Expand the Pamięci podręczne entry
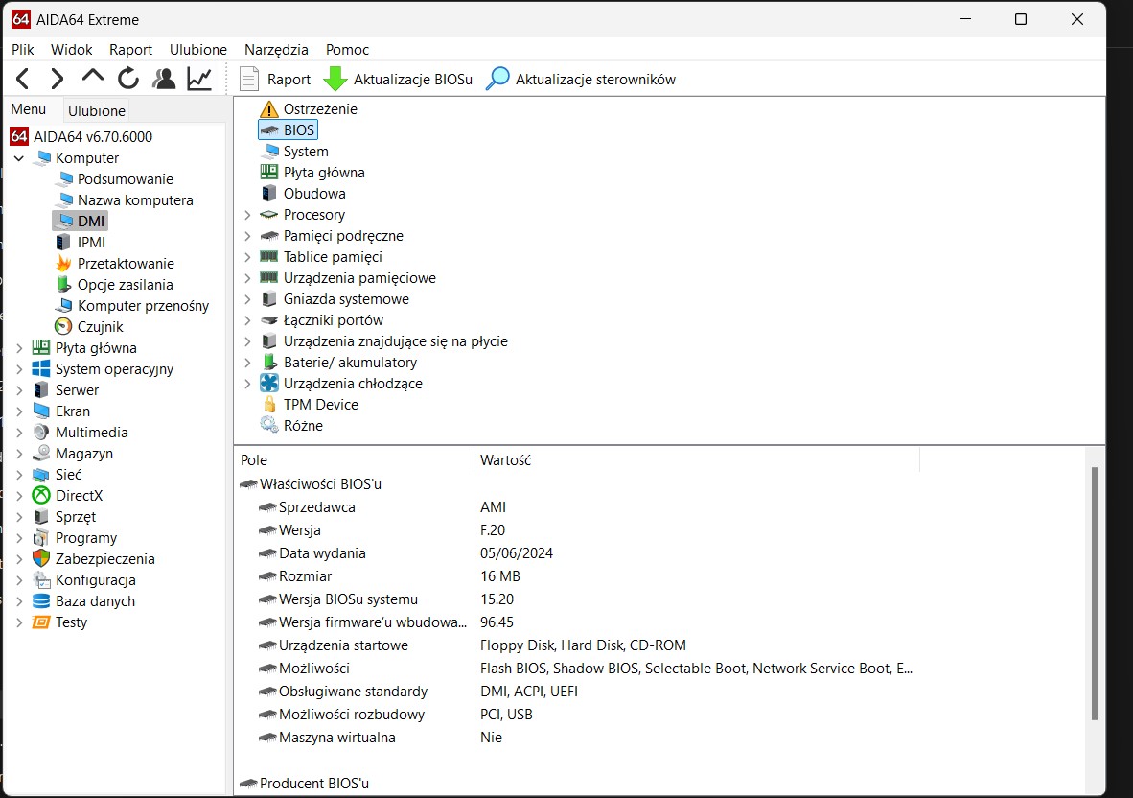This screenshot has height=798, width=1133. (x=247, y=236)
